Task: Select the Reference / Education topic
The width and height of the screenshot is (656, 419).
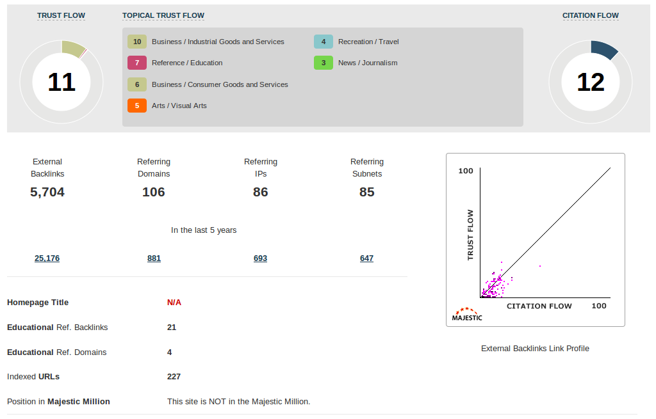Action: pos(187,63)
